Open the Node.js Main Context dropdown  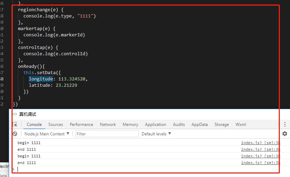47,134
